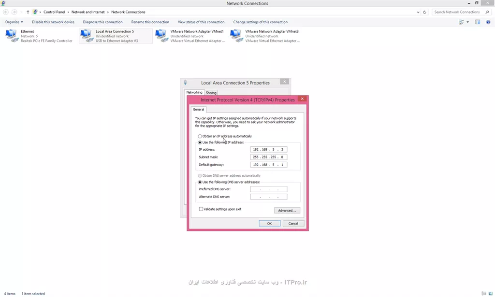Select the Local Area Connection 5 icon

(x=86, y=36)
